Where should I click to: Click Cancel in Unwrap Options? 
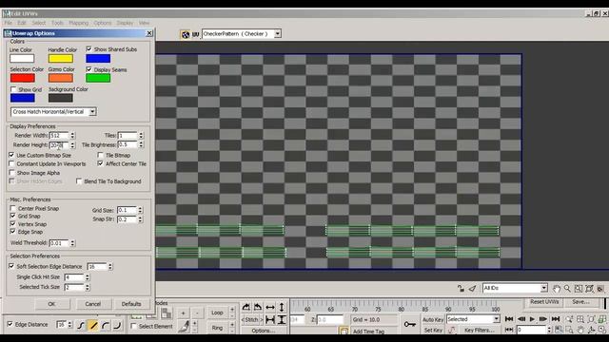coord(93,304)
